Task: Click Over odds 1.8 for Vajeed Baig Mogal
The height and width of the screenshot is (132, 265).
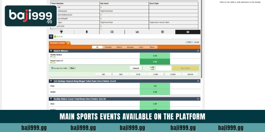Action: pyautogui.click(x=155, y=86)
